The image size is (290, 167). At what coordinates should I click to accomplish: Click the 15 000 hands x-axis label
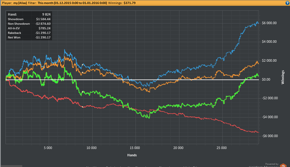pyautogui.click(x=135, y=148)
